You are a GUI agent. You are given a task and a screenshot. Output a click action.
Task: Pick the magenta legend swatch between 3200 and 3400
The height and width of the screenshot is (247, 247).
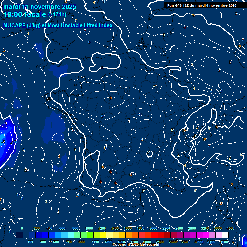206,235
